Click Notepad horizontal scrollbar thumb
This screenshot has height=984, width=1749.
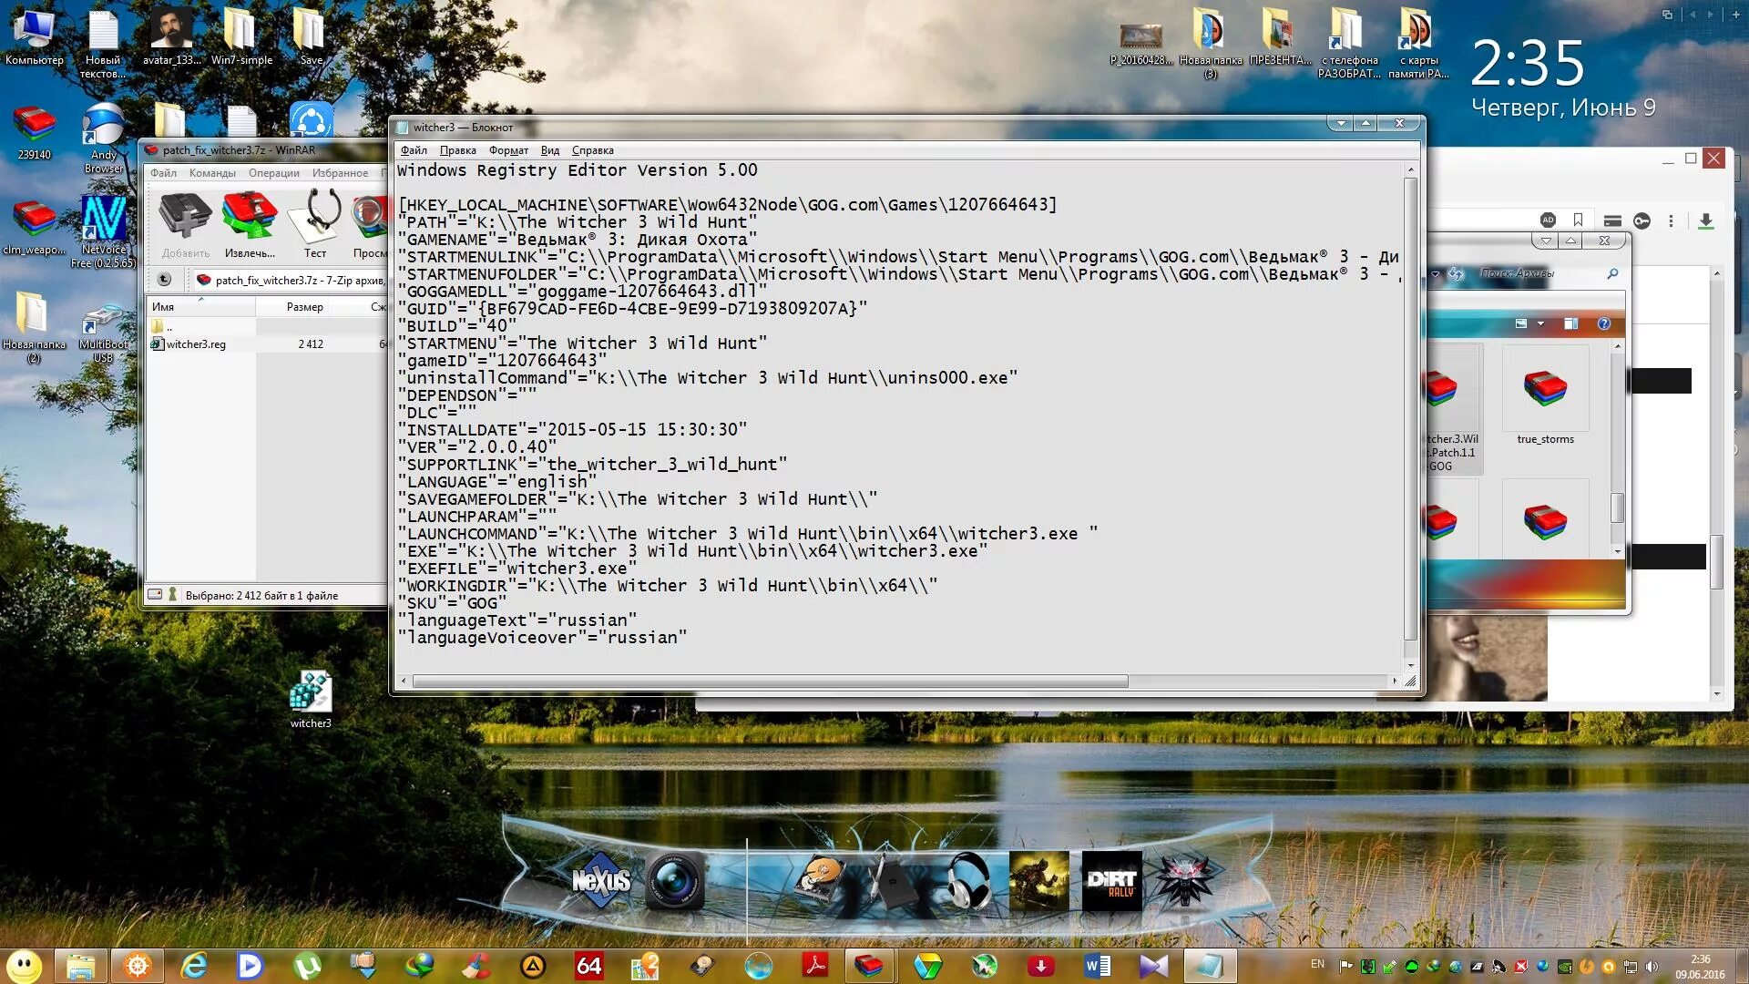770,682
